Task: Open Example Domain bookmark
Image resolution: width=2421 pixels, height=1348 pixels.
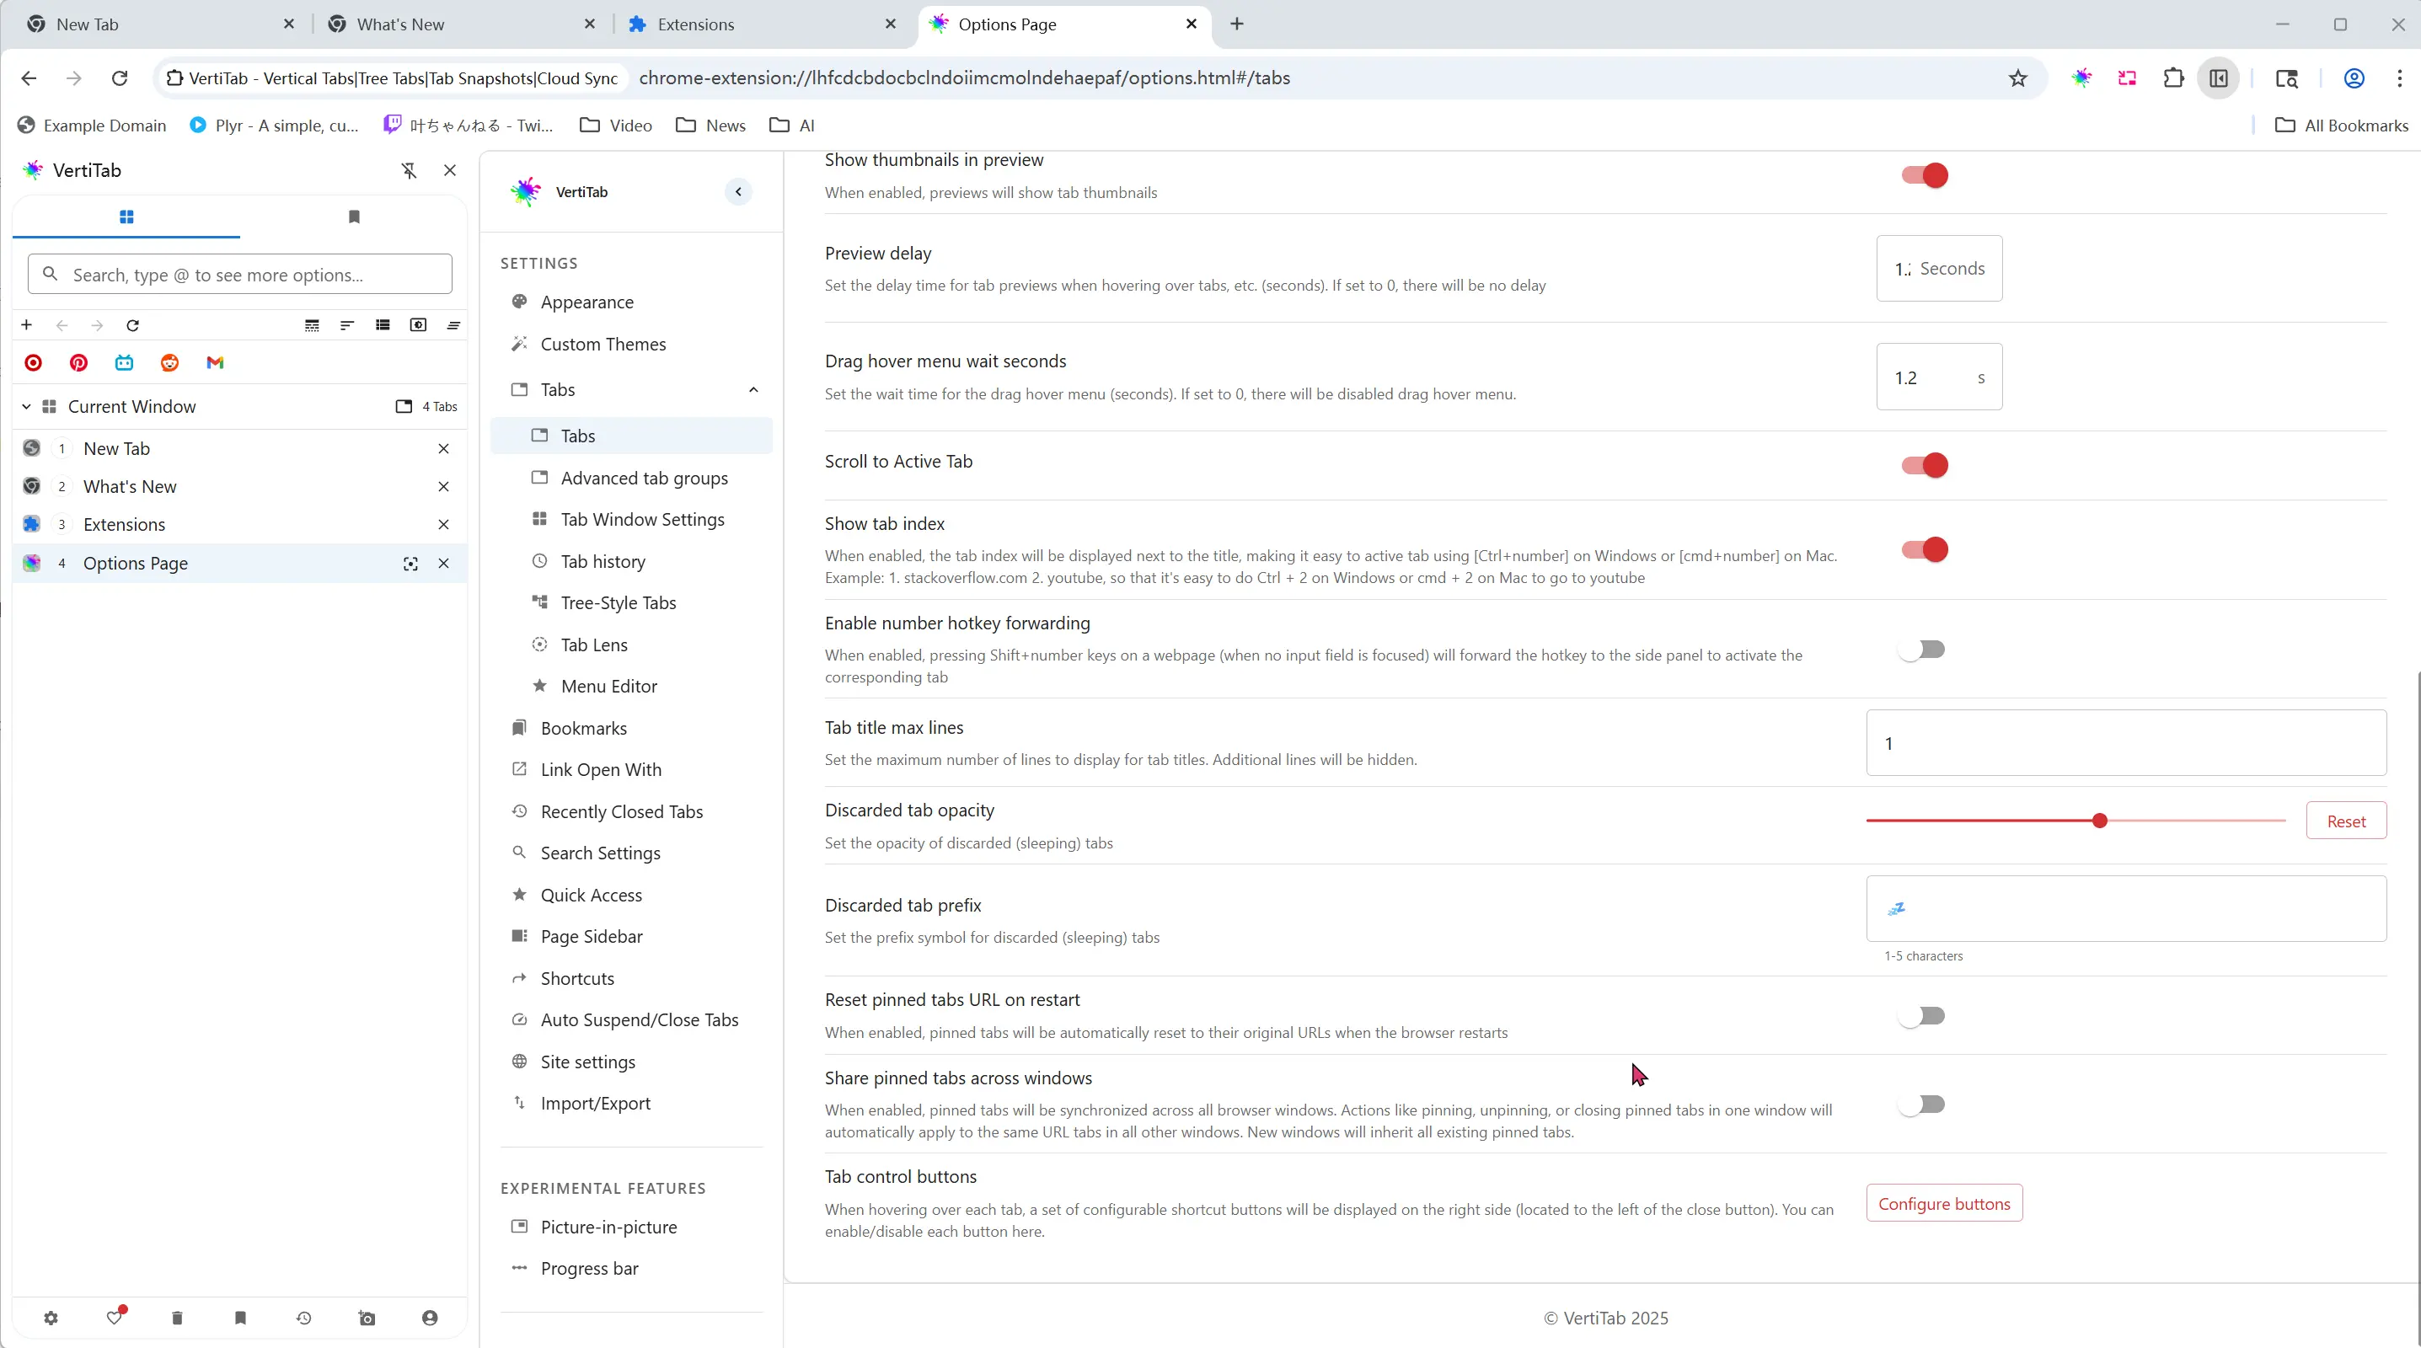Action: [x=92, y=125]
